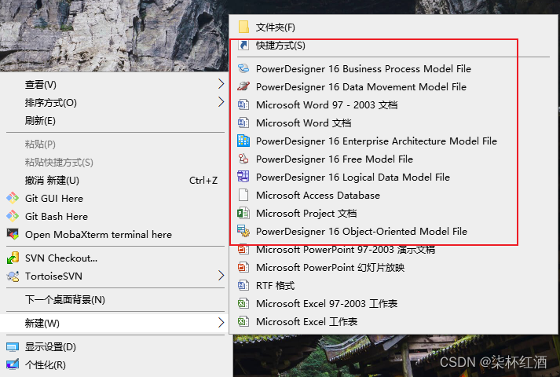Click the Object-Oriented Model File icon
The height and width of the screenshot is (377, 560).
[x=243, y=231]
